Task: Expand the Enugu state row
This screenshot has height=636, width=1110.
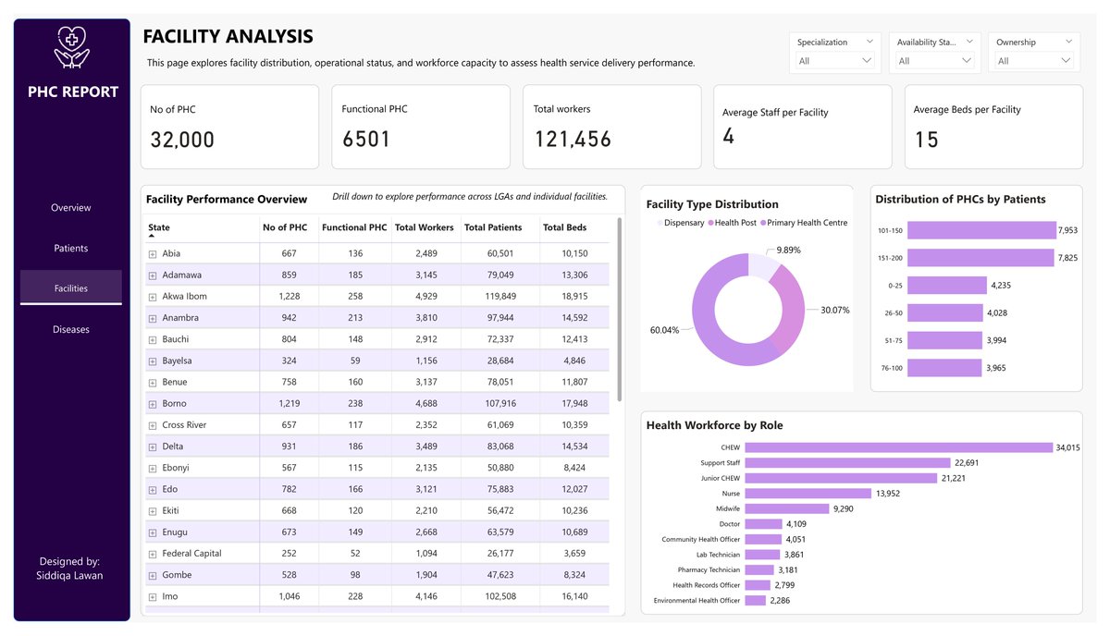Action: click(153, 532)
